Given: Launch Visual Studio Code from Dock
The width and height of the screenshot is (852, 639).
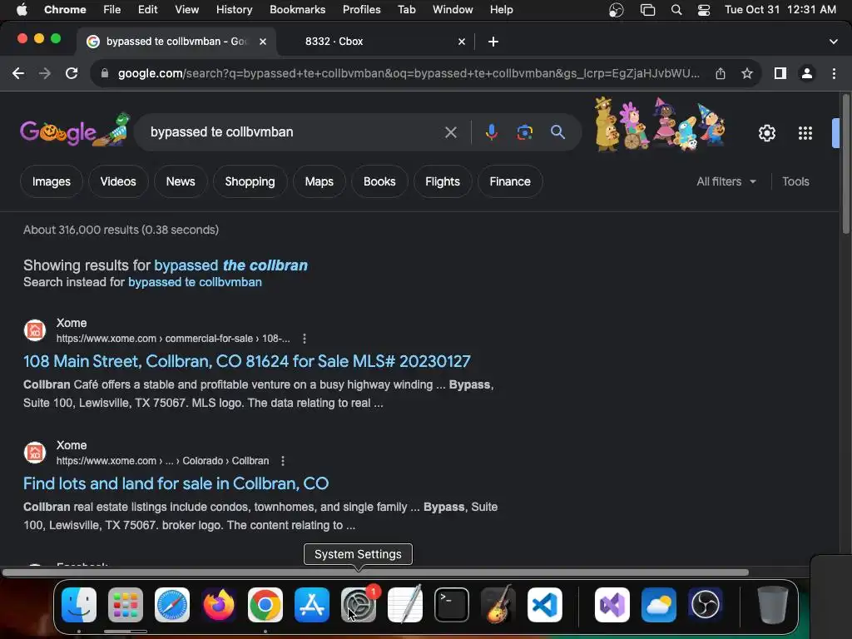Looking at the screenshot, I should [x=544, y=604].
